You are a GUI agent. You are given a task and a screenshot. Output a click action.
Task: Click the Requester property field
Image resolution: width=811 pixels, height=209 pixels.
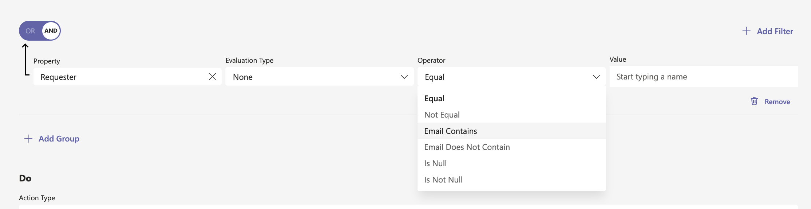[120, 77]
